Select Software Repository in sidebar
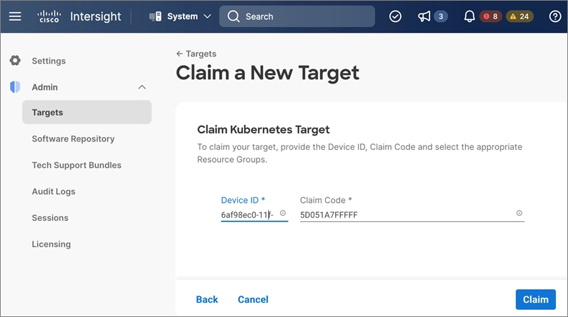The height and width of the screenshot is (317, 568). click(73, 139)
